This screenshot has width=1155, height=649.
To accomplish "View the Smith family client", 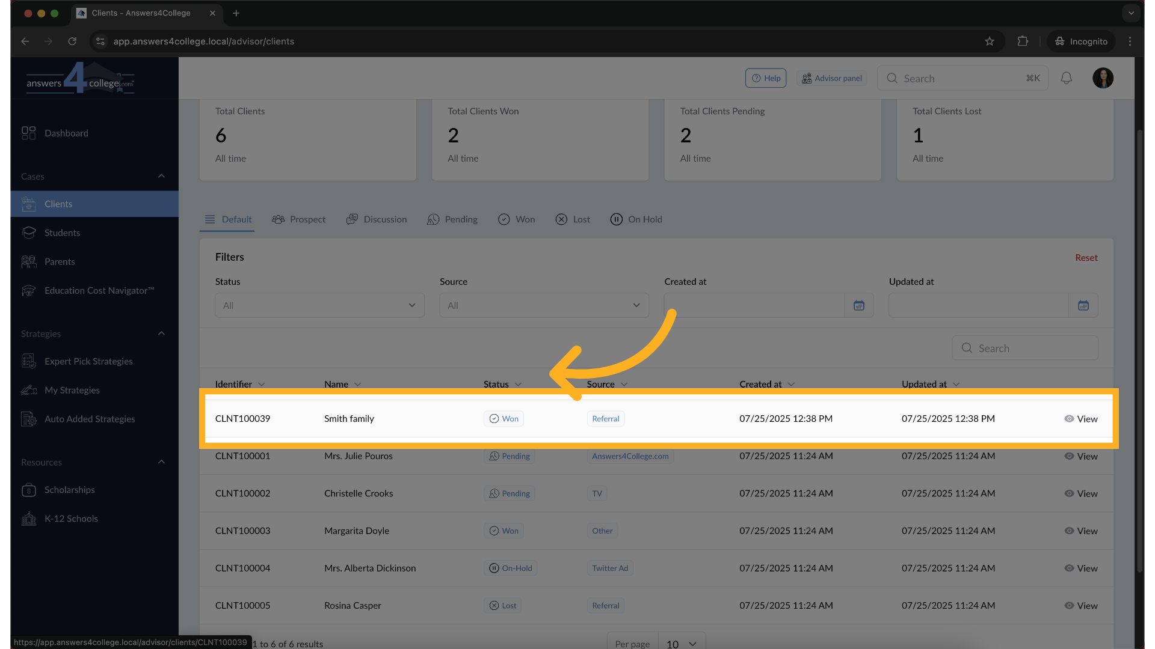I will click(1080, 419).
